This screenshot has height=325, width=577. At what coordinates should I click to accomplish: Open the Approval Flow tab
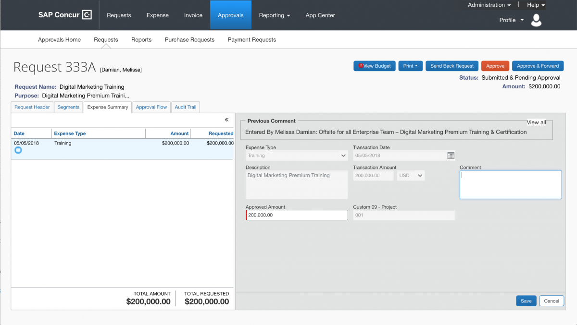click(x=151, y=107)
